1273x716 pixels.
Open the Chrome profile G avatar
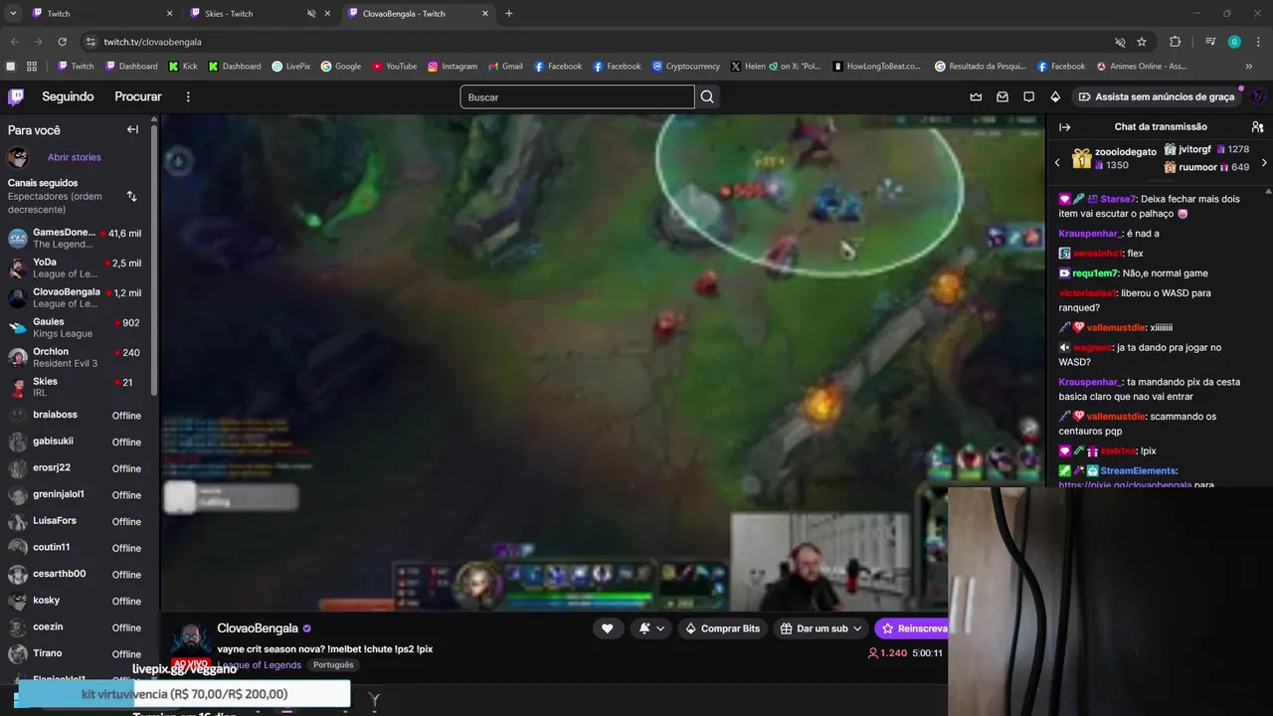[1234, 42]
